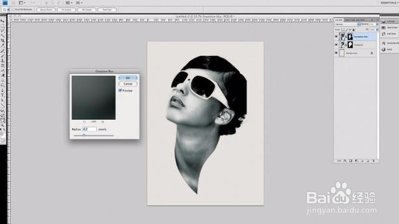Click the Gaussian Blur preview thumbnail
This screenshot has width=399, height=224.
(94, 98)
